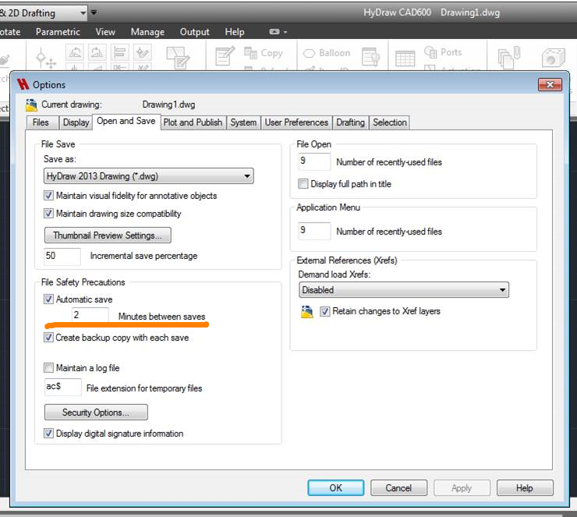The height and width of the screenshot is (517, 577).
Task: Open the Save as format dropdown
Action: pos(149,176)
